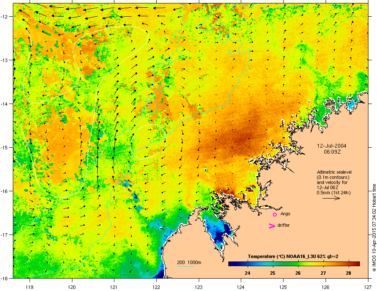Click the '0.5m/s (1kt 24h)' scale text
Image resolution: width=377 pixels, height=291 pixels.
pyautogui.click(x=333, y=193)
